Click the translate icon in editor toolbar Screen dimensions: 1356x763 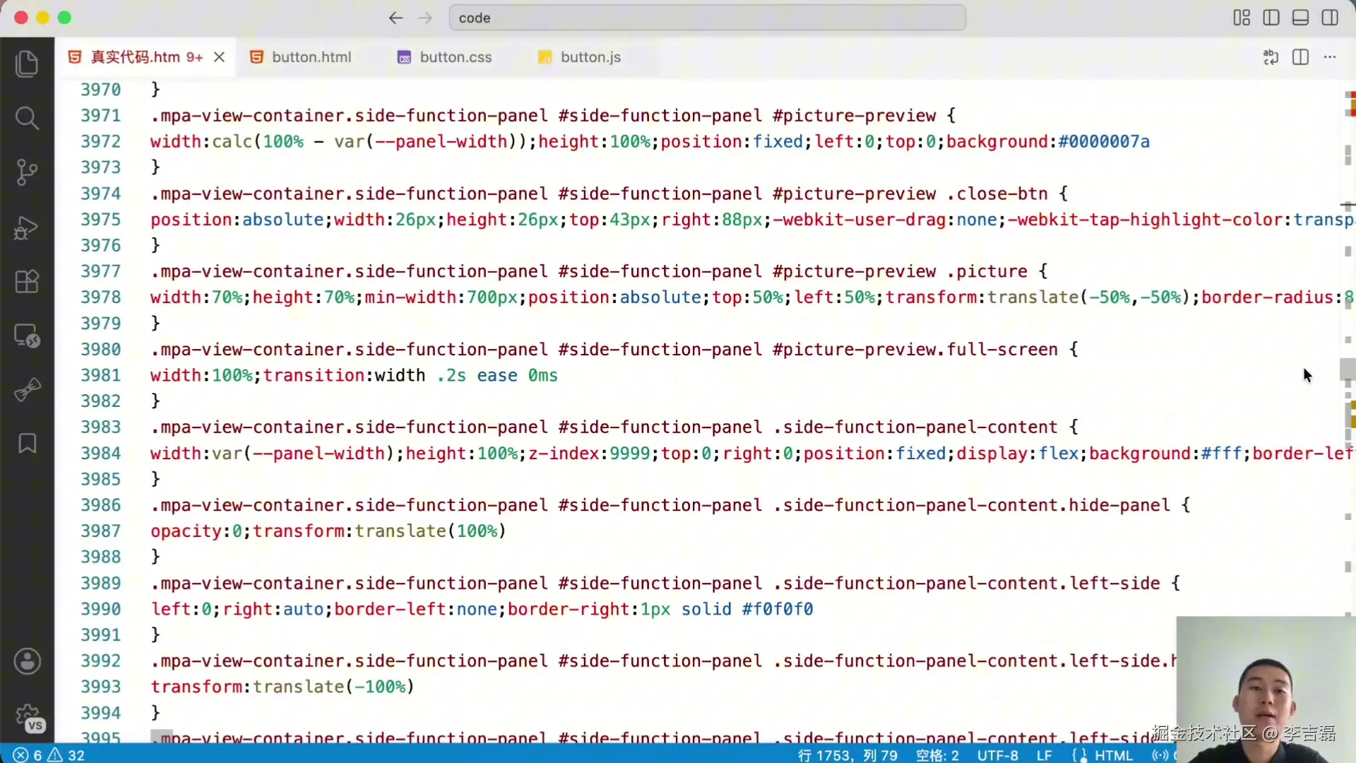pos(1271,57)
